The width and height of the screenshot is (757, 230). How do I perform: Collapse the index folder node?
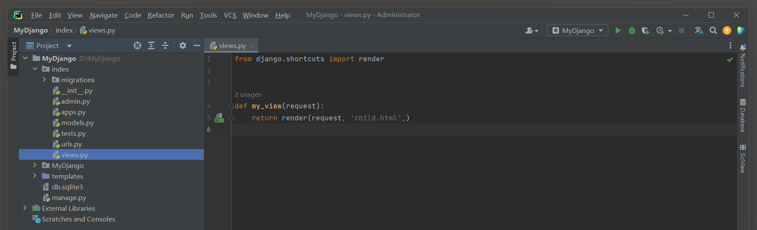pyautogui.click(x=35, y=69)
